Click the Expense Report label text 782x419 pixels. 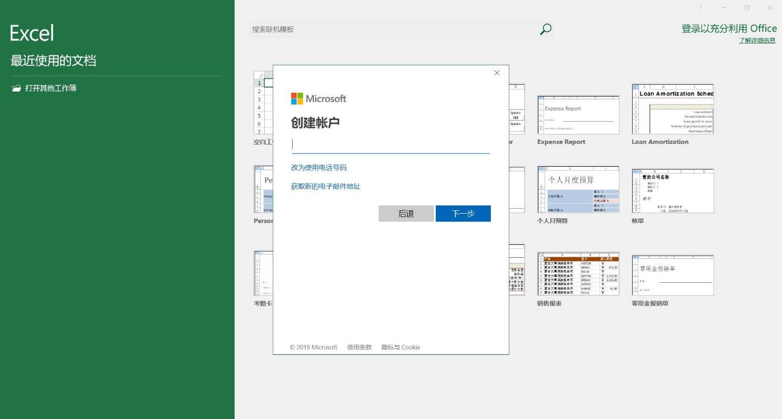(561, 142)
